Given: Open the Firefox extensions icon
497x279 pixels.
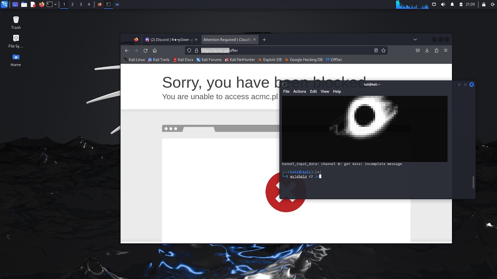Looking at the screenshot, I should tap(436, 50).
